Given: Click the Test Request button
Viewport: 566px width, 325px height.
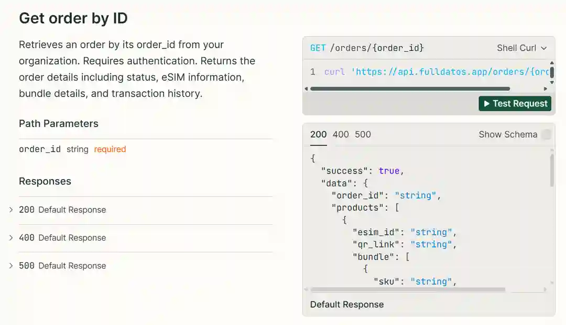Looking at the screenshot, I should 515,104.
